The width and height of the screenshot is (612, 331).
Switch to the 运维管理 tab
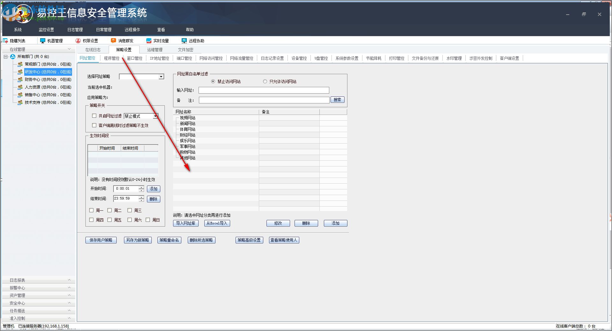click(155, 50)
